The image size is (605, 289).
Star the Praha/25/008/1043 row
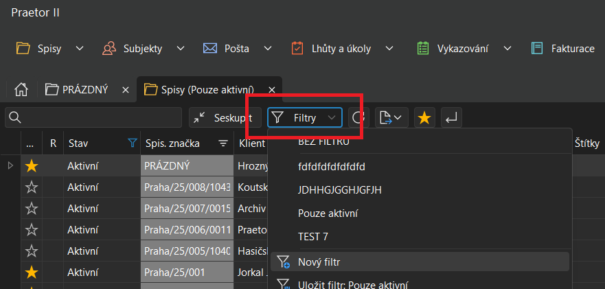coord(31,187)
